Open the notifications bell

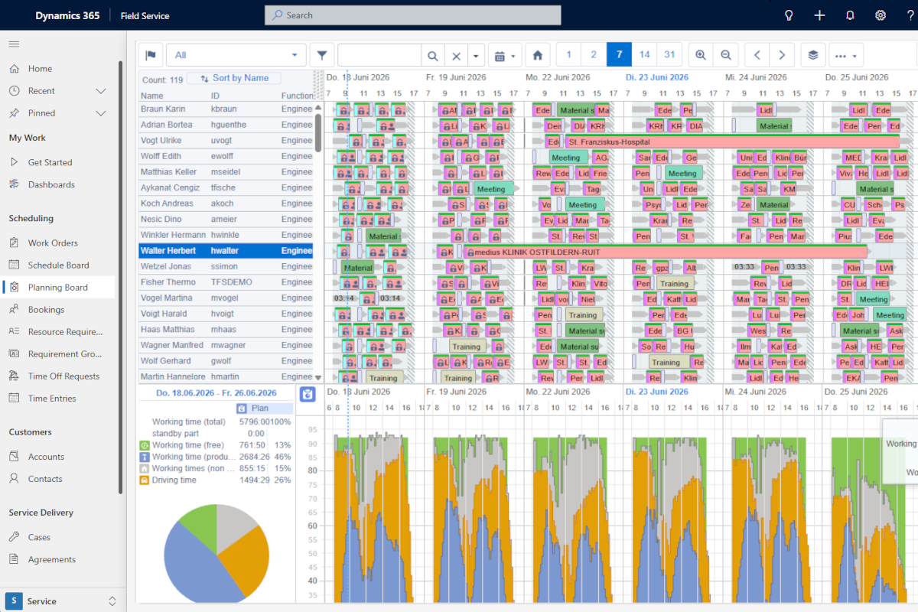pyautogui.click(x=850, y=15)
